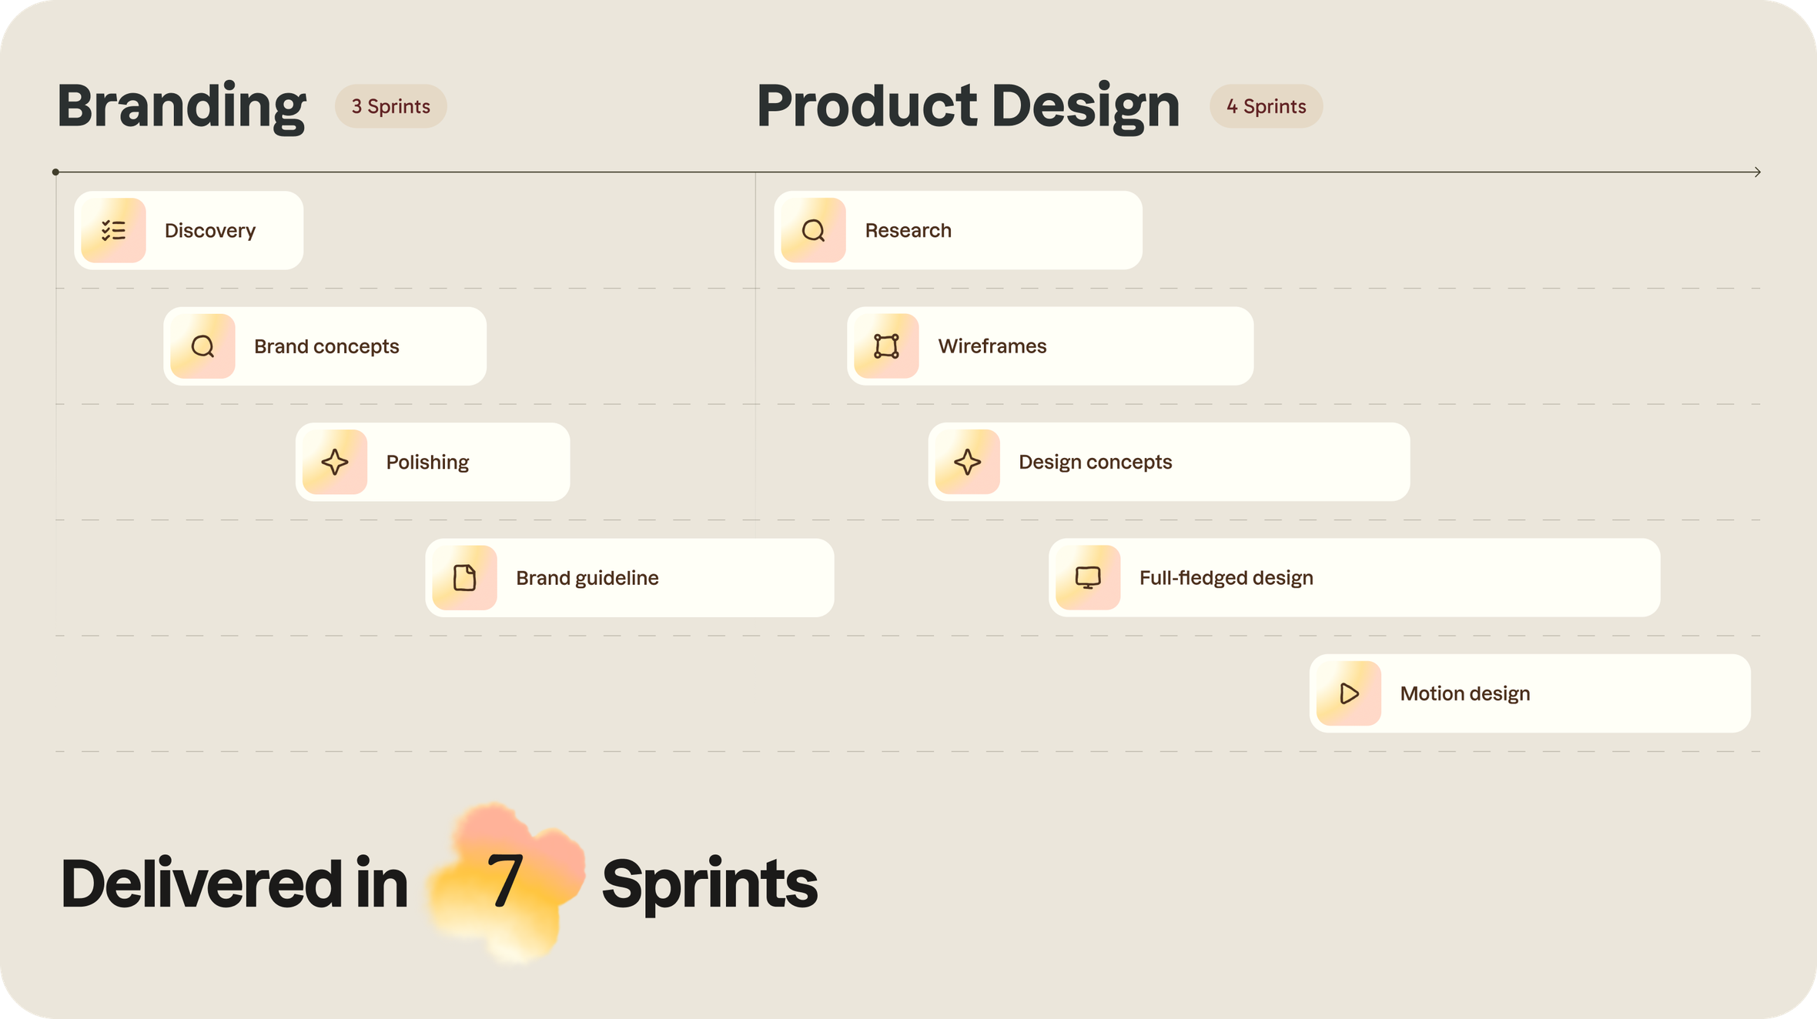This screenshot has width=1817, height=1019.
Task: Click the Polishing sparkle icon
Action: tap(335, 462)
